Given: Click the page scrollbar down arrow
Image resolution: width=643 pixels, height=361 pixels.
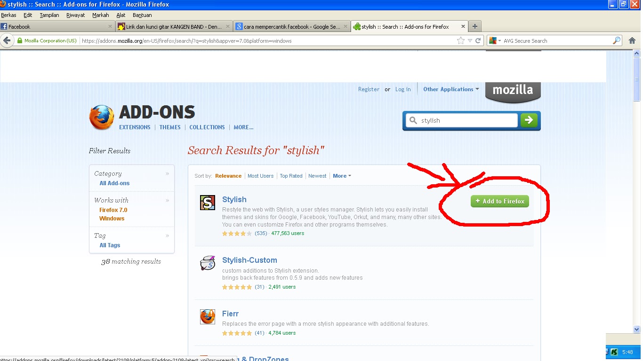Looking at the screenshot, I should [x=637, y=330].
